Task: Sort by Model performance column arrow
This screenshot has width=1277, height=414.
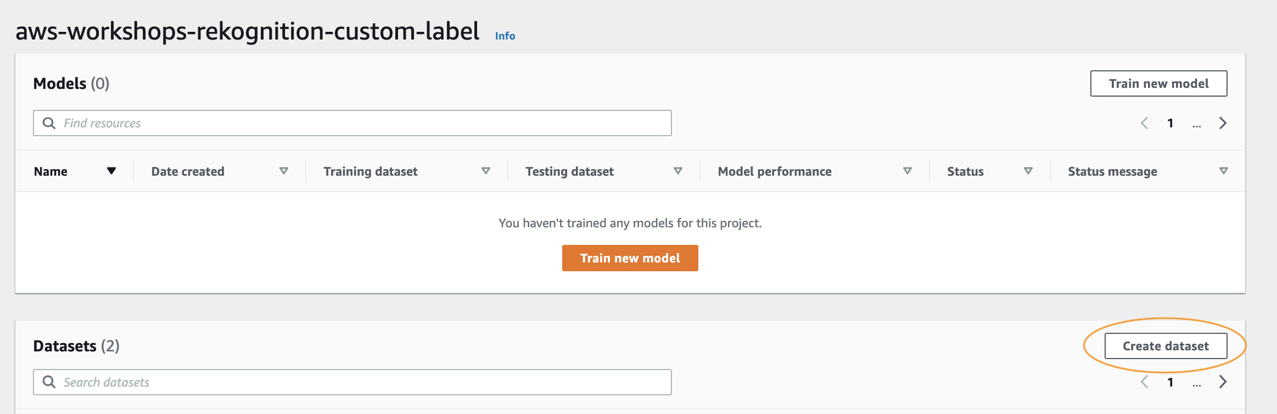Action: click(x=908, y=171)
